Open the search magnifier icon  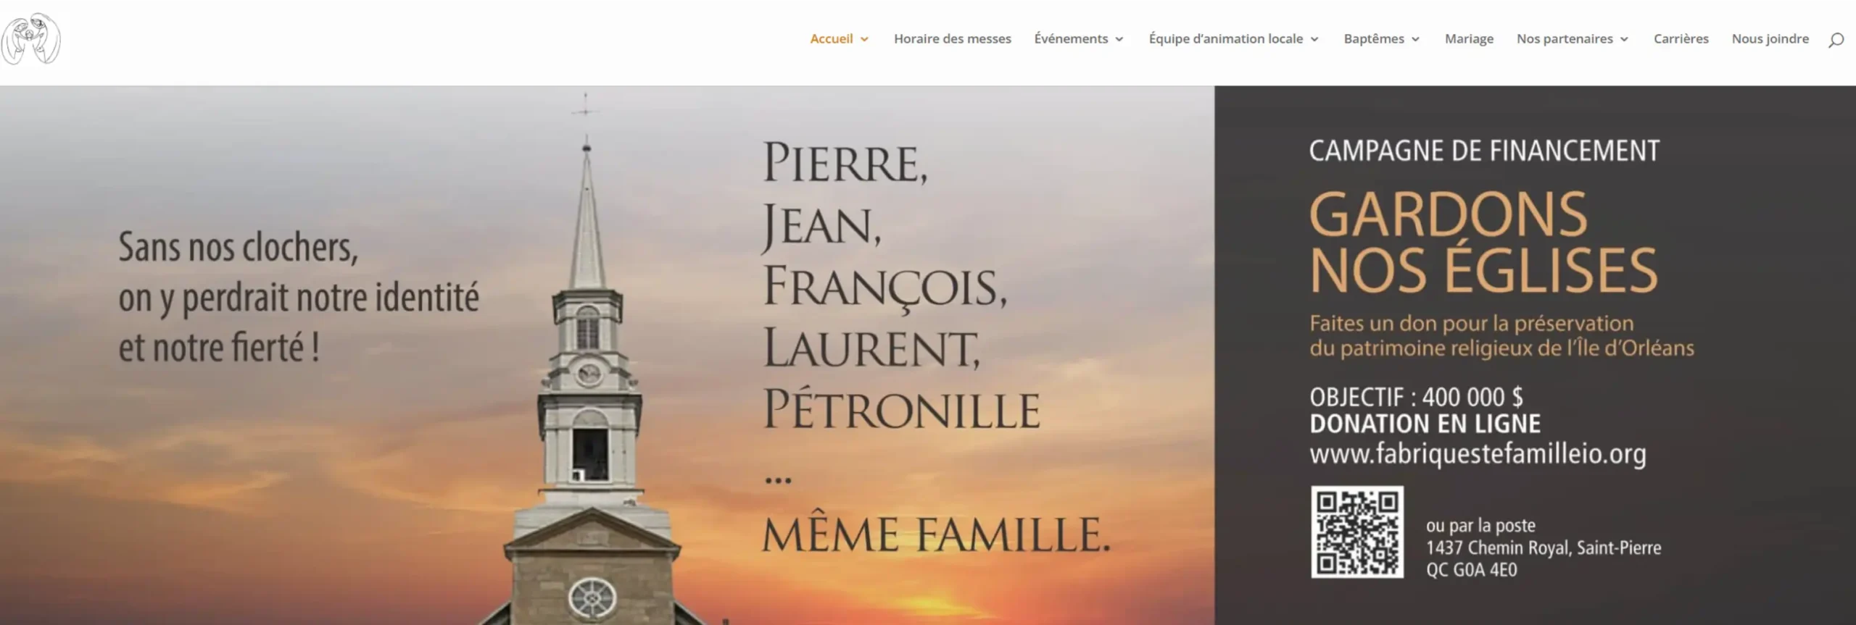coord(1836,39)
